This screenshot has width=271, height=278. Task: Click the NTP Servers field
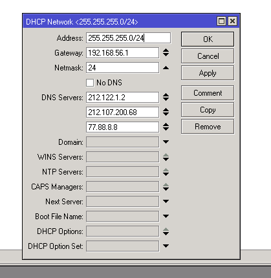click(122, 172)
